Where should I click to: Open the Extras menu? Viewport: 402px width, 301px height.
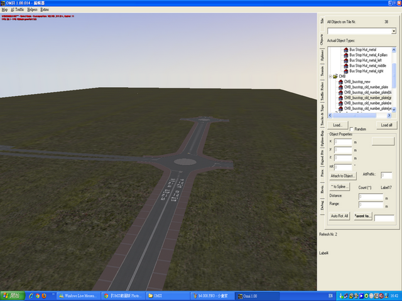point(45,9)
